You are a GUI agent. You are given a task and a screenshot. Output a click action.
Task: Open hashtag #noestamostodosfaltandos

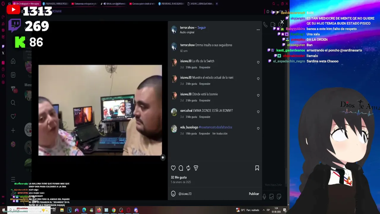point(216,127)
